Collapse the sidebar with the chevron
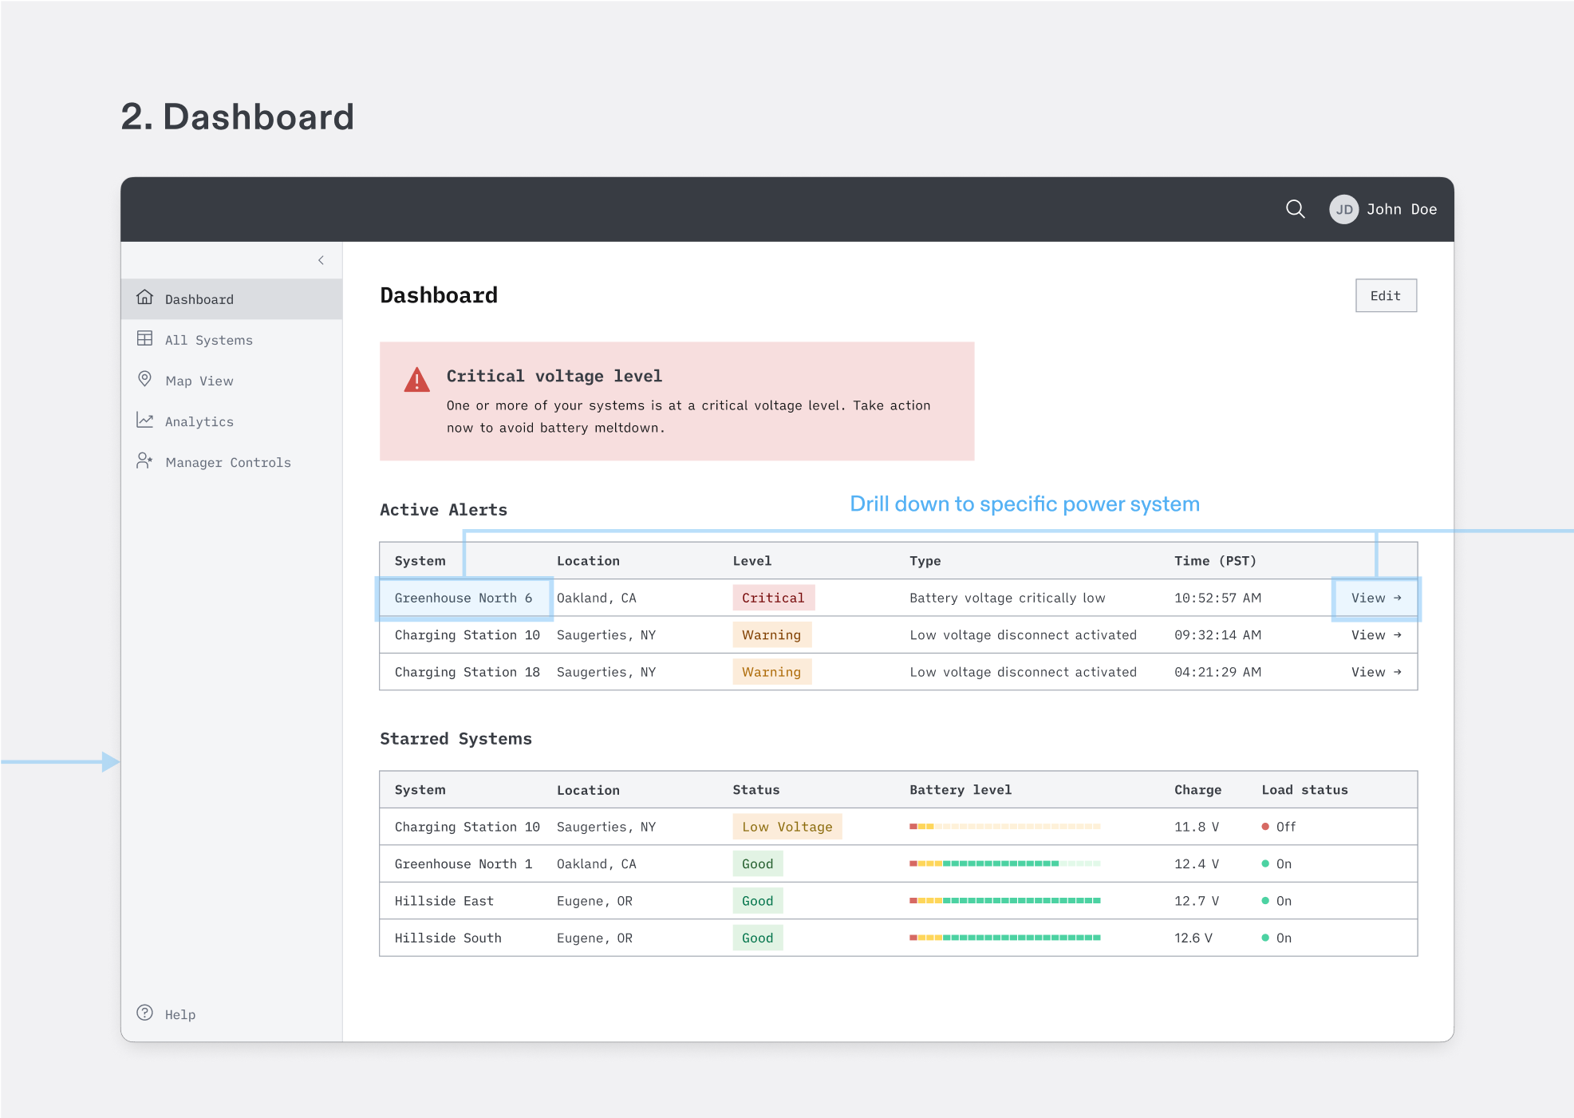The image size is (1574, 1118). pyautogui.click(x=321, y=260)
